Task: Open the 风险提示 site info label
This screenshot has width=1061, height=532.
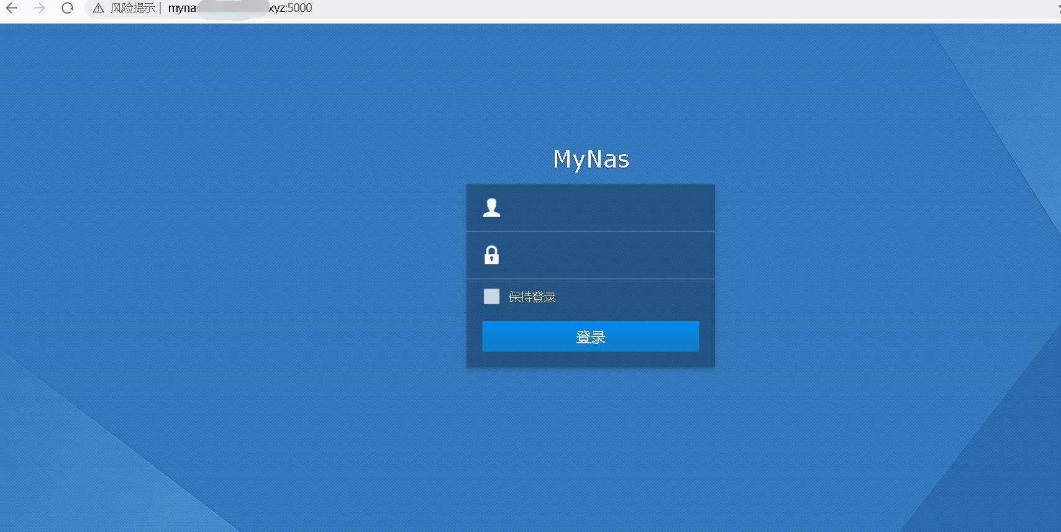Action: [x=132, y=8]
